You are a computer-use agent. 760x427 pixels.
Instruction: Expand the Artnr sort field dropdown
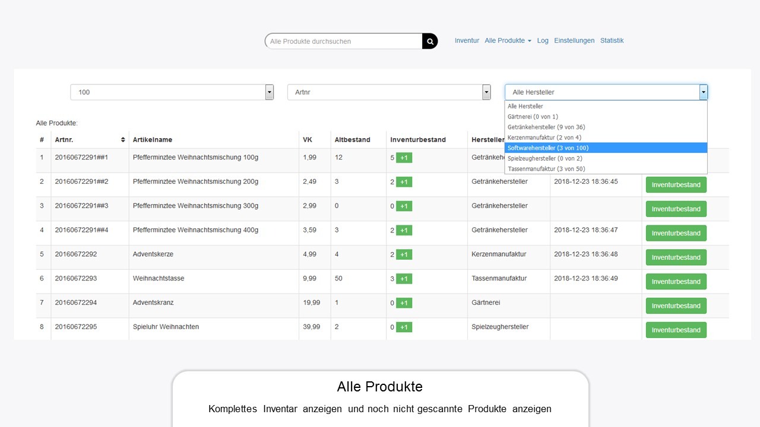(486, 92)
